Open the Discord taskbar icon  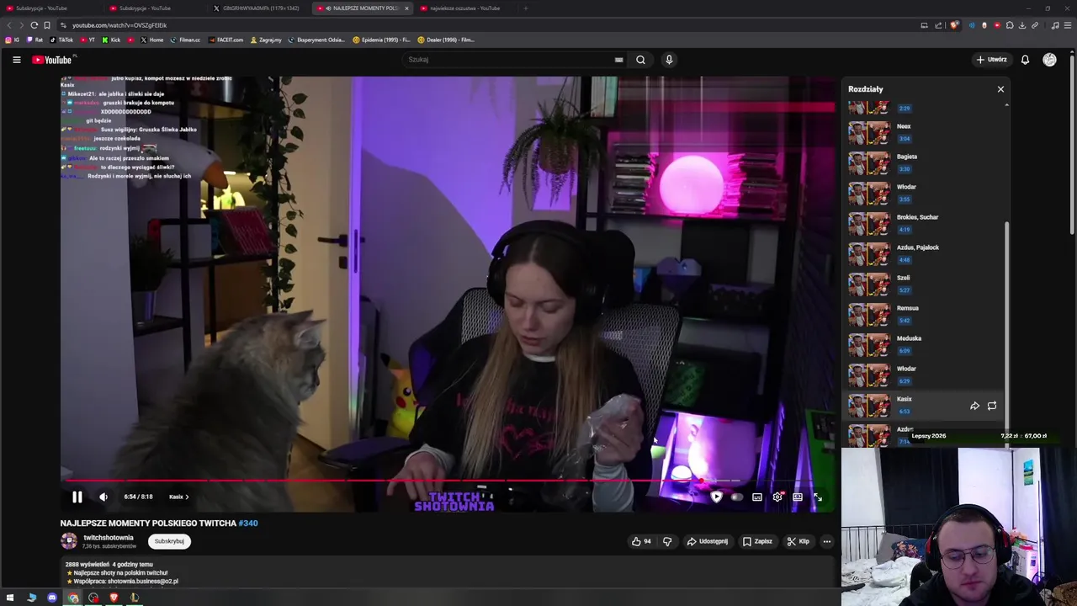pos(52,598)
